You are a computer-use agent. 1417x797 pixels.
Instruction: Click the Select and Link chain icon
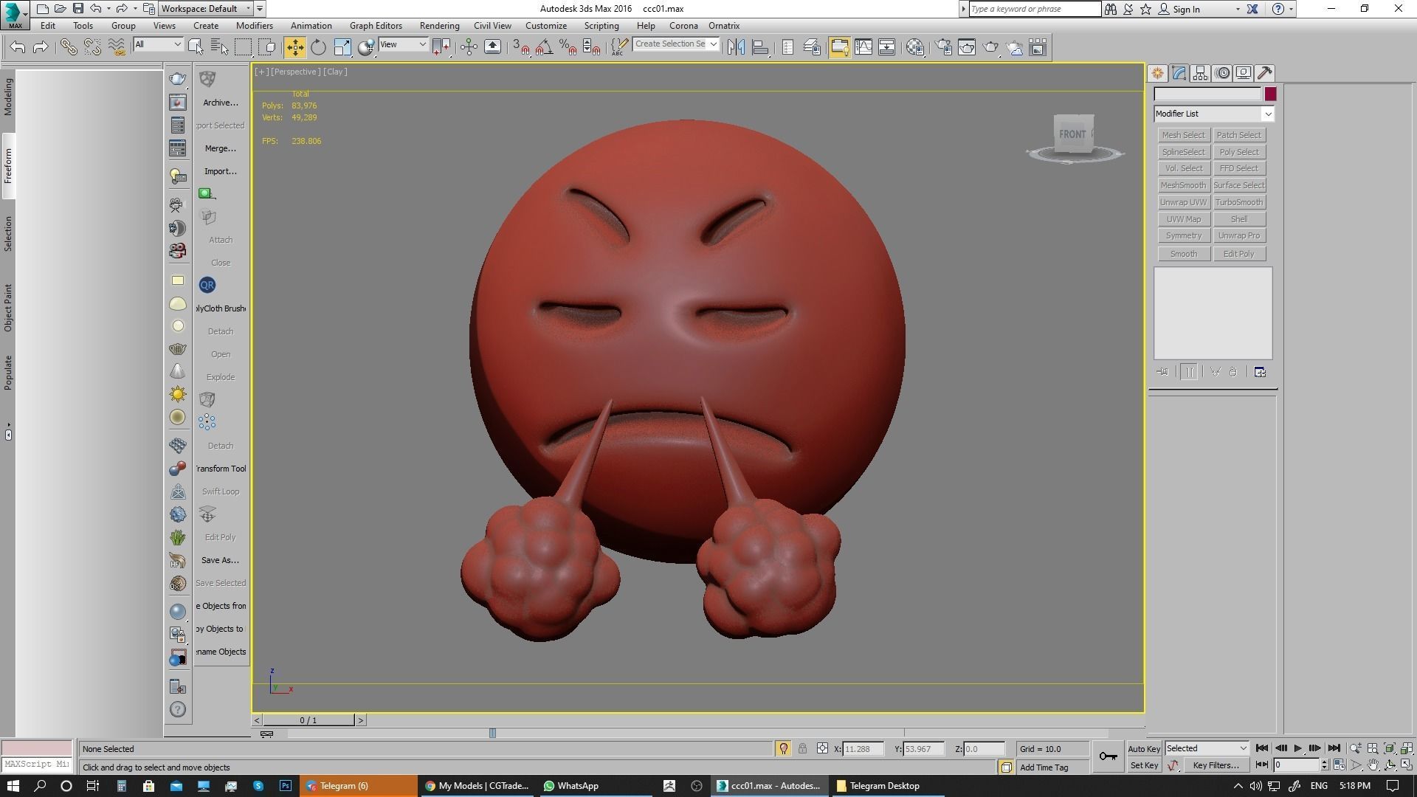click(69, 47)
